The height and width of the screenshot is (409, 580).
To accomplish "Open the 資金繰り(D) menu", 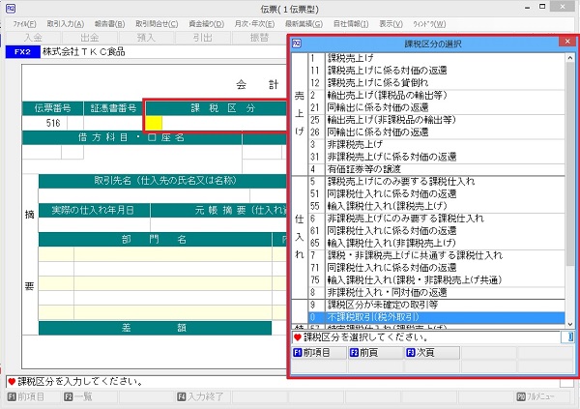I will (x=206, y=24).
